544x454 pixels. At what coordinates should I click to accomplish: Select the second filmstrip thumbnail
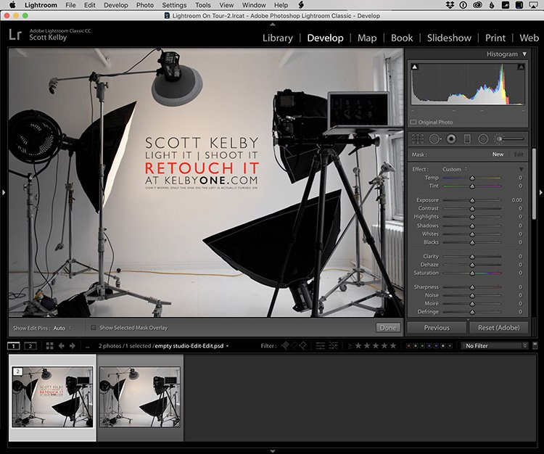(140, 397)
